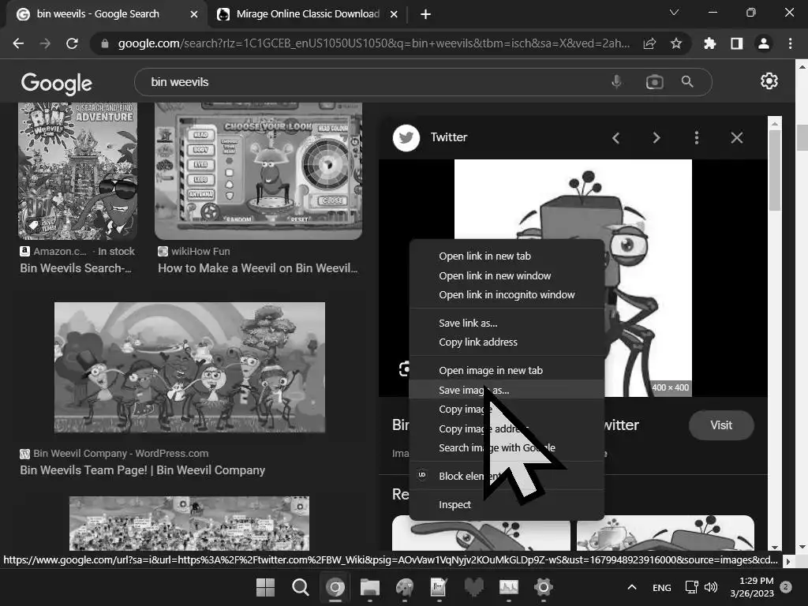Image resolution: width=808 pixels, height=606 pixels.
Task: Open the tab search dropdown arrow
Action: 674,13
